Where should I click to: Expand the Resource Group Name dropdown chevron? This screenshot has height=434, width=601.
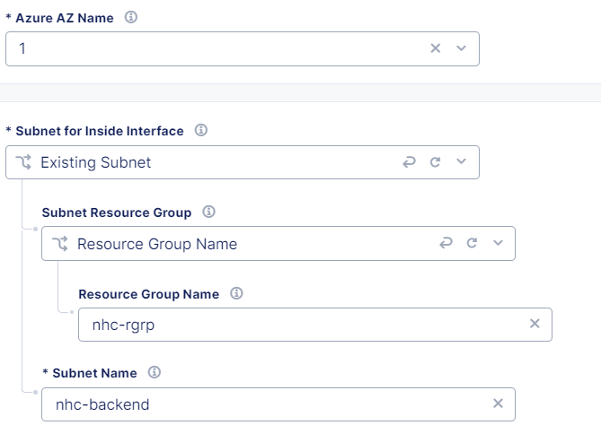[498, 243]
